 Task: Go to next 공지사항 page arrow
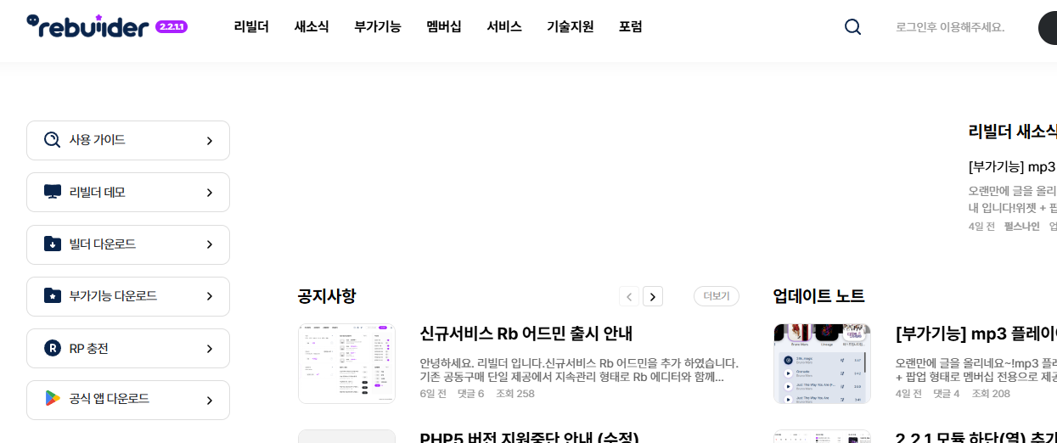pos(653,296)
